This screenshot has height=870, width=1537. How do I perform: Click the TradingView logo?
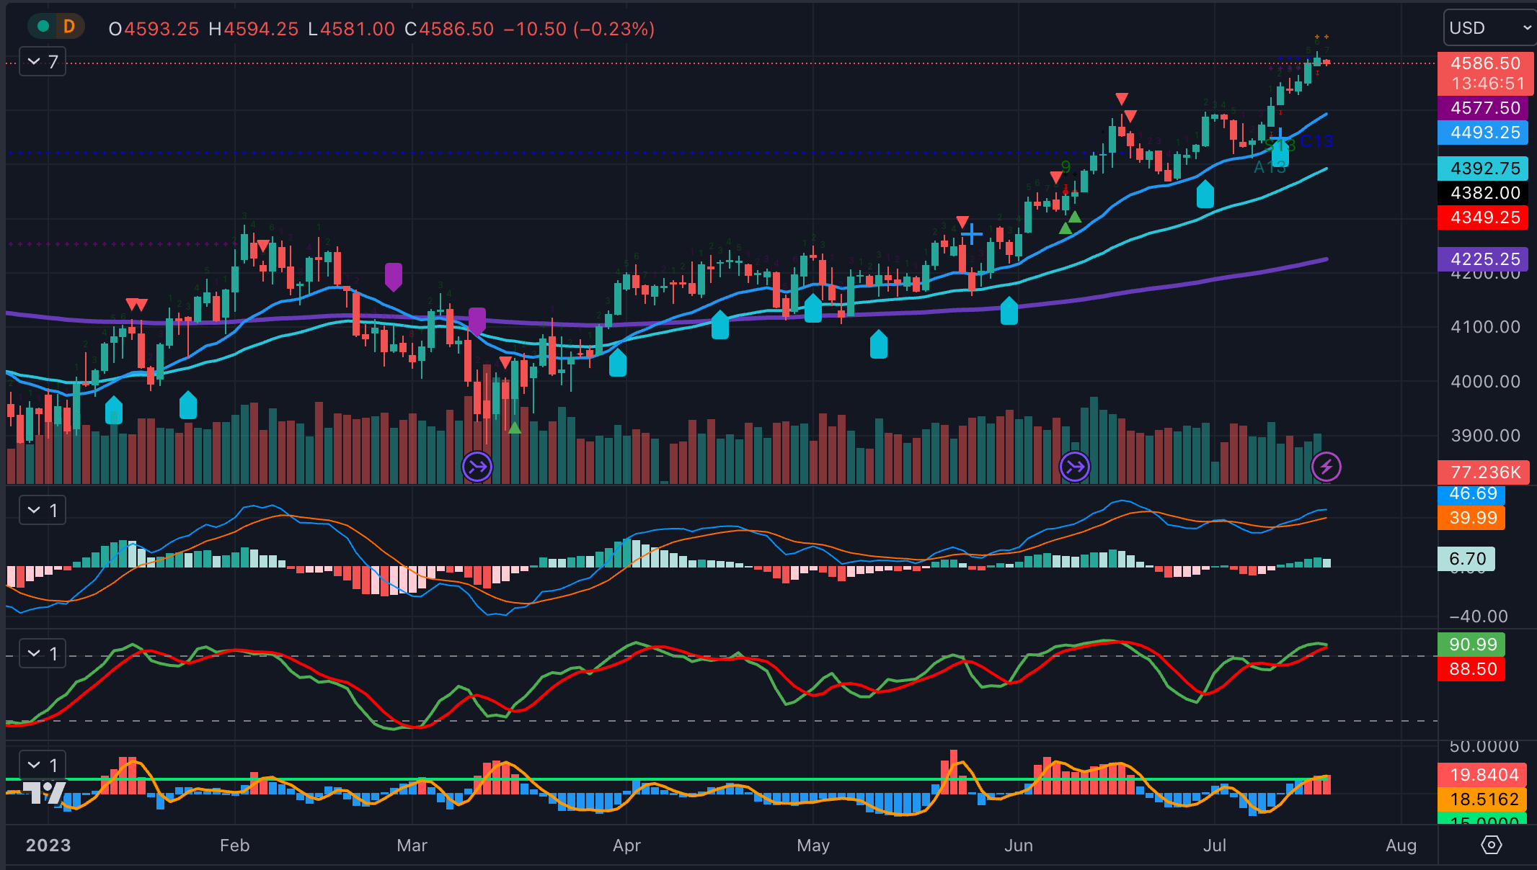coord(44,791)
